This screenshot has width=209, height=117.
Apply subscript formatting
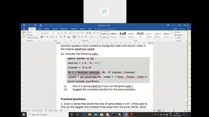click(x=54, y=37)
